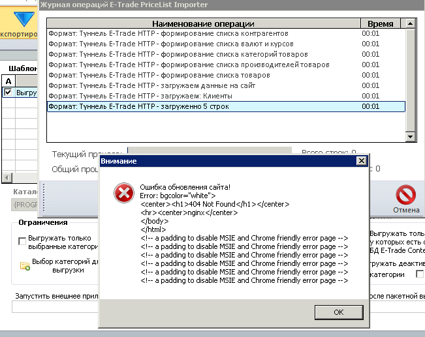This screenshot has width=425, height=337.
Task: Click the {PROGR catalog path field
Action: (24, 205)
